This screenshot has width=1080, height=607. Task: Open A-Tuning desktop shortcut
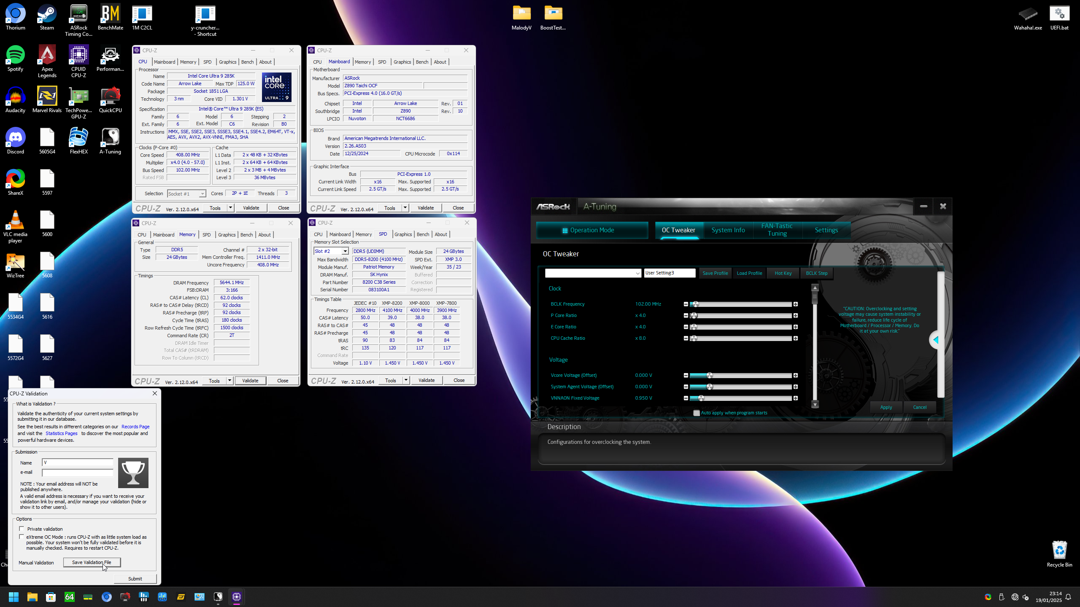110,141
